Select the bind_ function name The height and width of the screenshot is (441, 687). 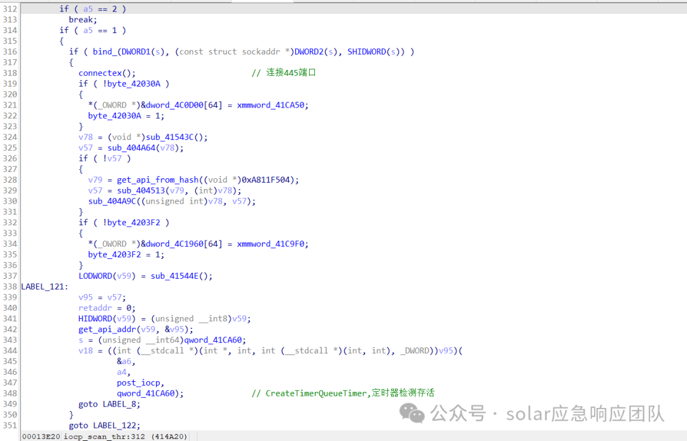pyautogui.click(x=105, y=52)
